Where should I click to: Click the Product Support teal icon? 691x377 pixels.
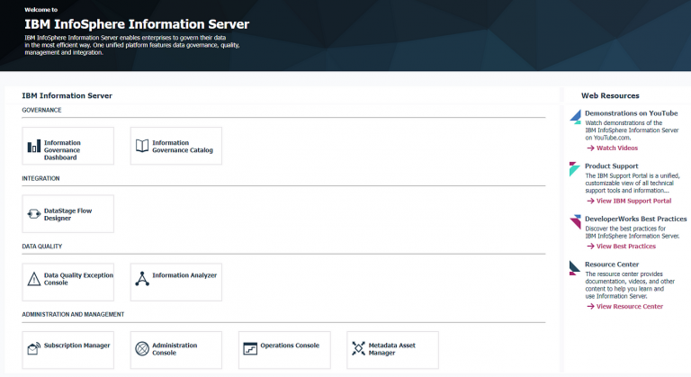[x=574, y=169]
